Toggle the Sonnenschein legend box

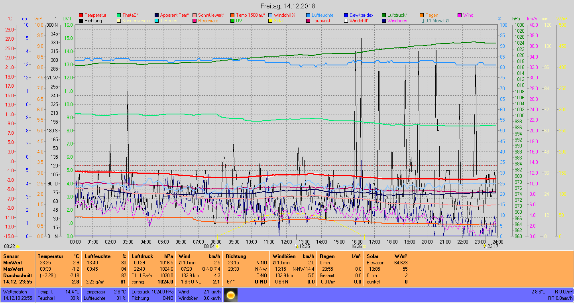coord(119,21)
